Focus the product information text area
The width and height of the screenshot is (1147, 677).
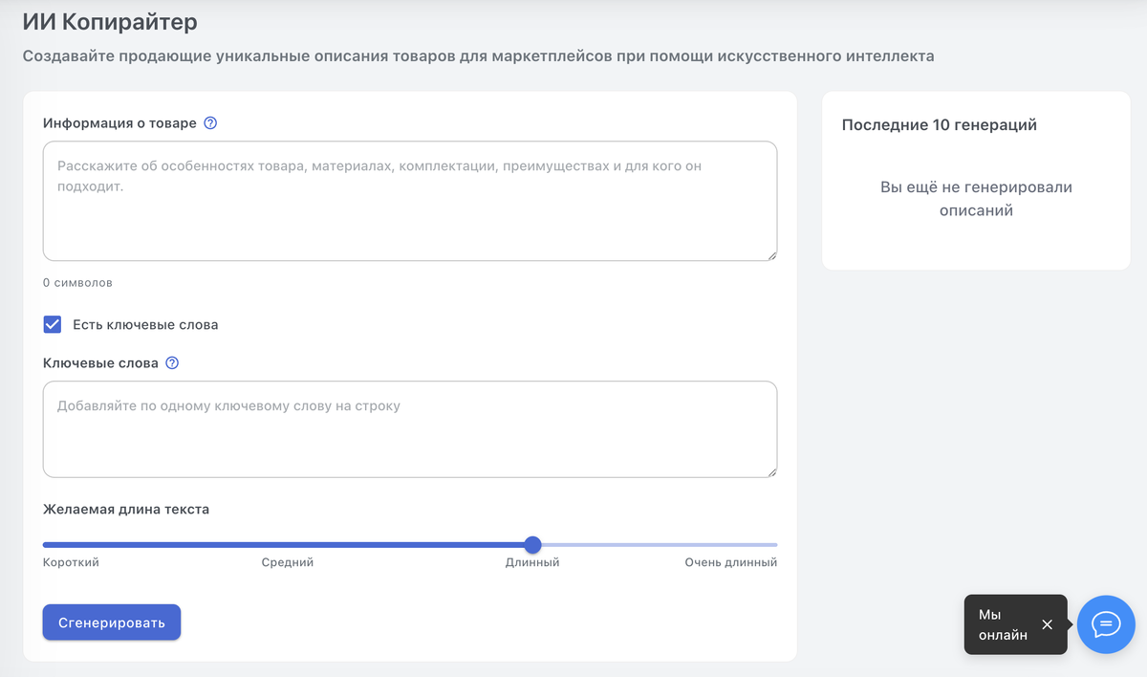[410, 201]
